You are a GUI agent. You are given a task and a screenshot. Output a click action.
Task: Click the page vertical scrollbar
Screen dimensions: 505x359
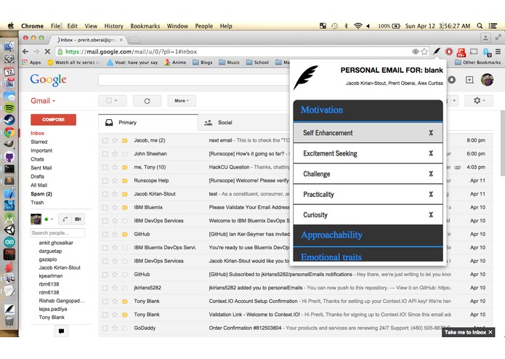pos(502,143)
